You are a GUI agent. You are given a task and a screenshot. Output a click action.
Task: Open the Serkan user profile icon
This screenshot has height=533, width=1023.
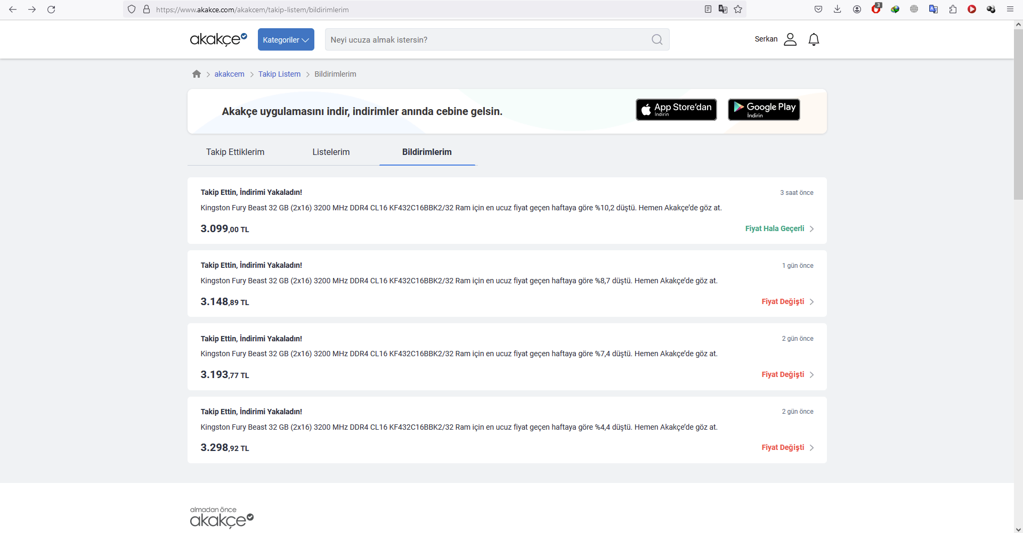click(x=790, y=39)
